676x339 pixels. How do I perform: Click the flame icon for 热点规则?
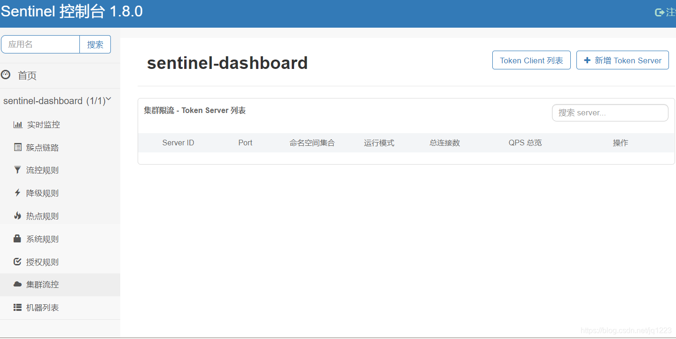[x=18, y=216]
